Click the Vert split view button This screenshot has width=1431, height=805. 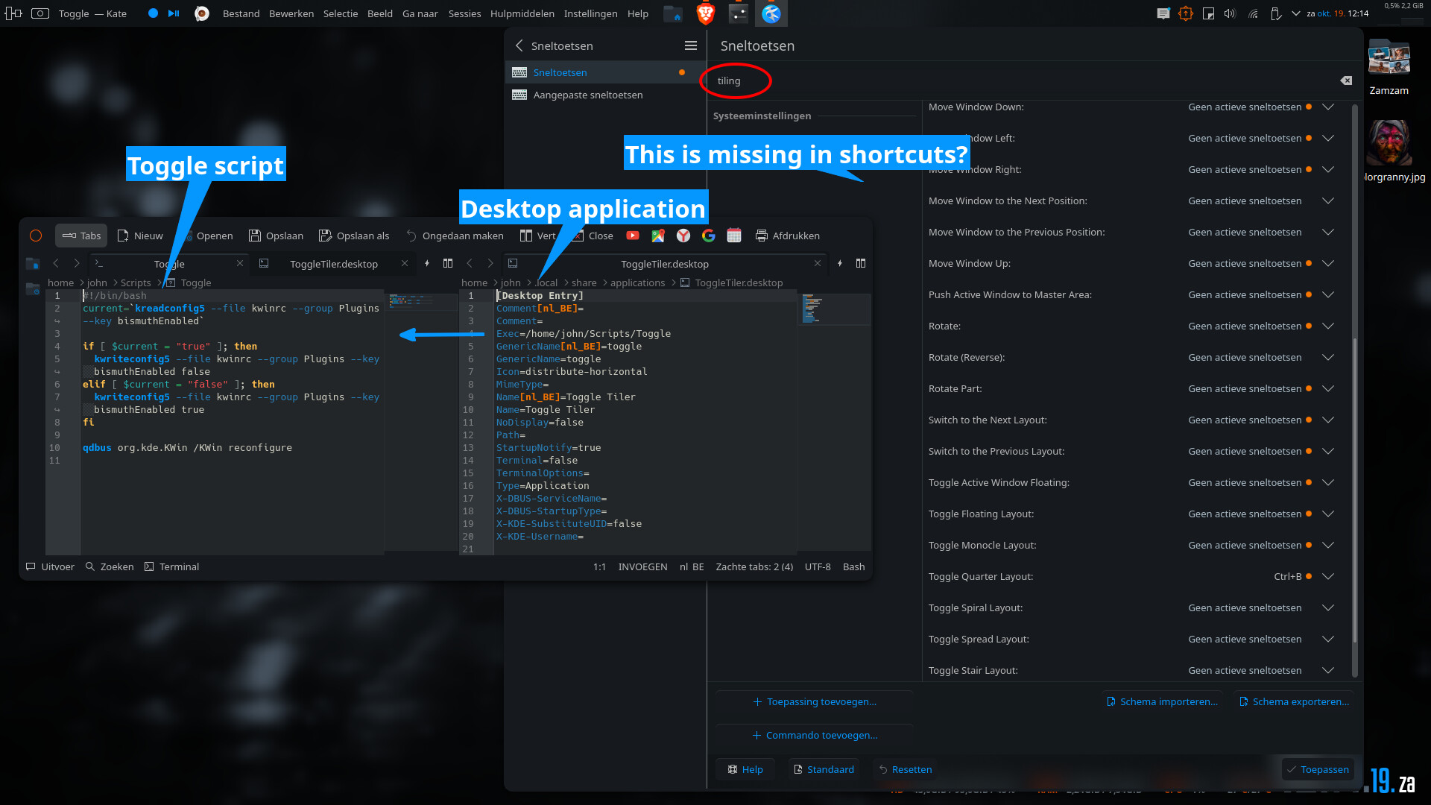coord(537,236)
